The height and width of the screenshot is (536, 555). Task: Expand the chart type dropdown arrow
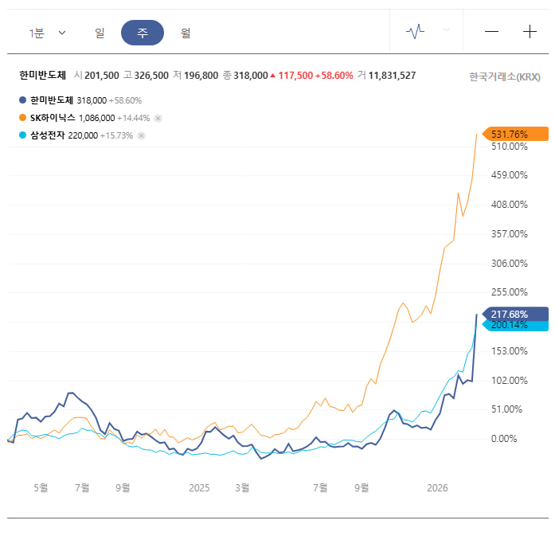click(x=447, y=29)
